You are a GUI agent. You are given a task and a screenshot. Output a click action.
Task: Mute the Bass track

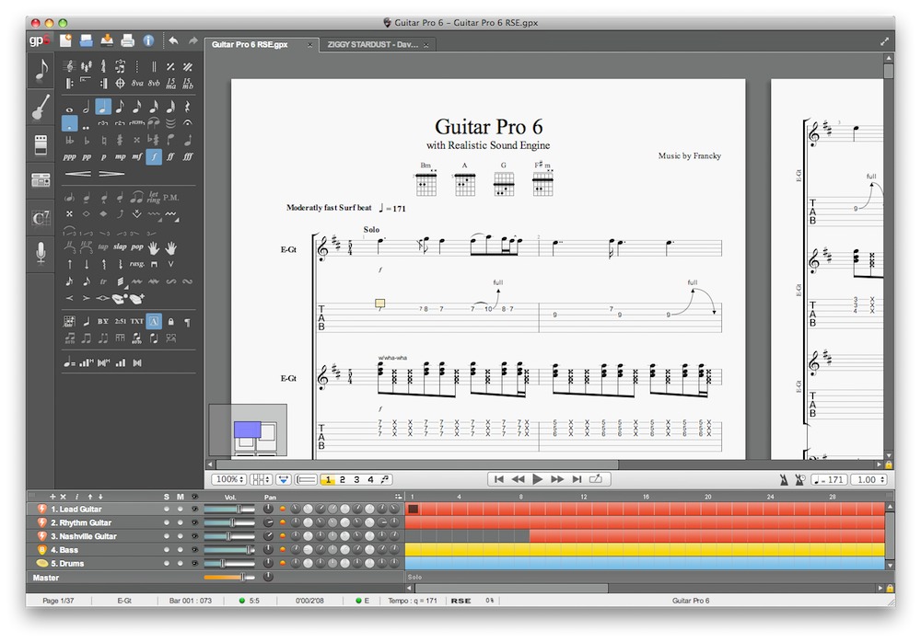point(181,550)
